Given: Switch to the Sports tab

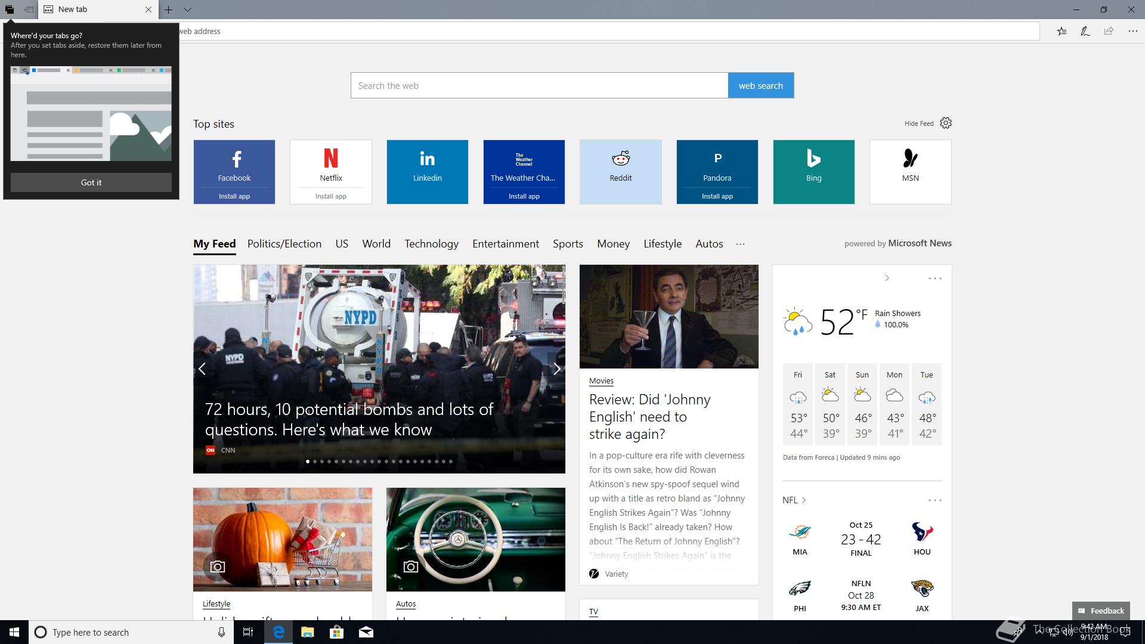Looking at the screenshot, I should point(568,244).
